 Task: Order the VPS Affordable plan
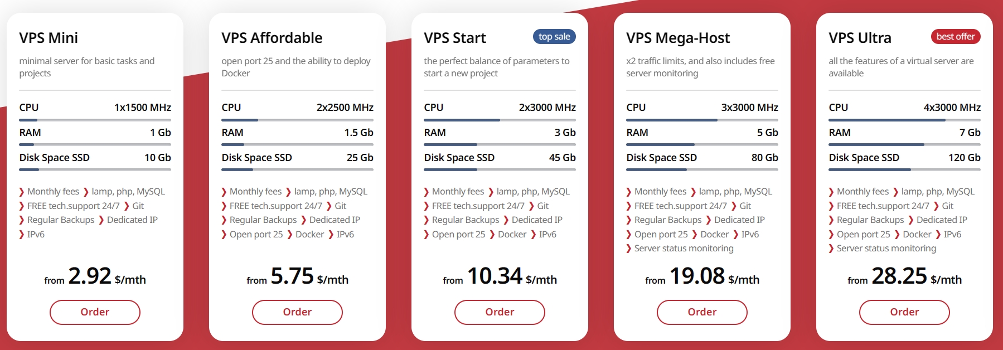297,312
